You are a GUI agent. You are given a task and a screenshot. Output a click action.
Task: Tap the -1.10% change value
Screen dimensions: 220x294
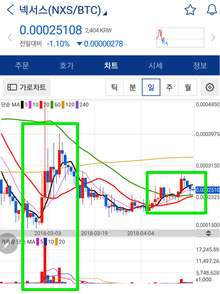[58, 44]
